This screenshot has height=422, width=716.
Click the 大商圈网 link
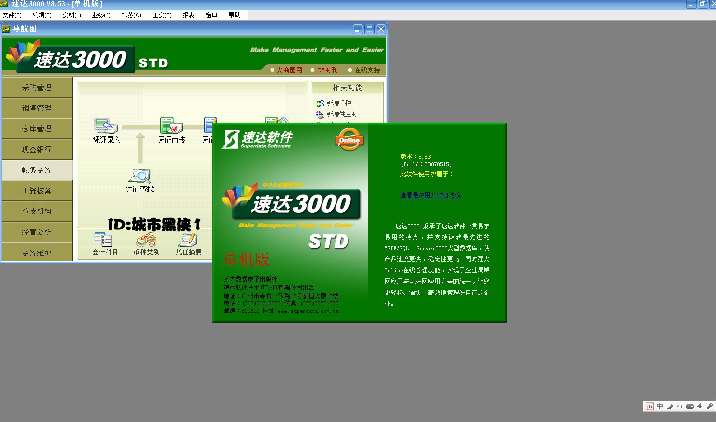290,70
